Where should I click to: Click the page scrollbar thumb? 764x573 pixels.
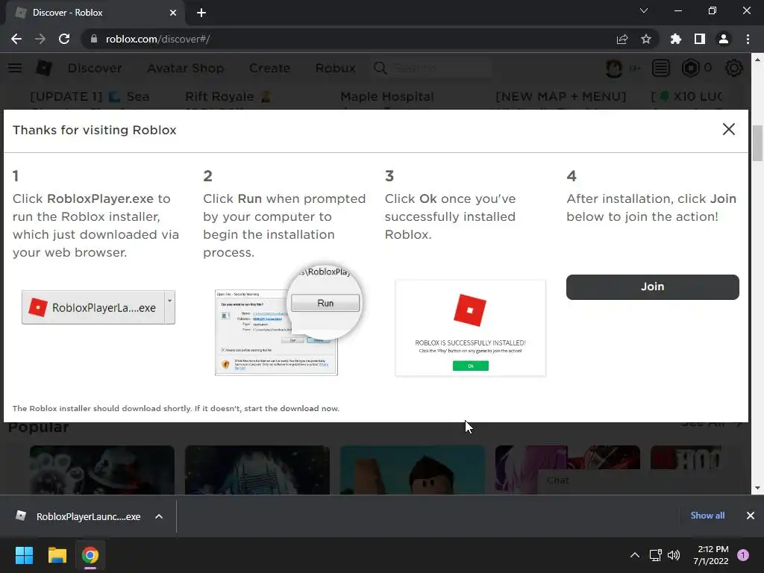pos(757,143)
